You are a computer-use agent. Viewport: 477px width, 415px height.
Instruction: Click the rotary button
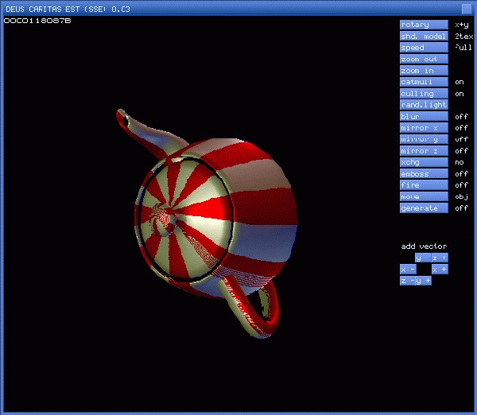point(423,25)
